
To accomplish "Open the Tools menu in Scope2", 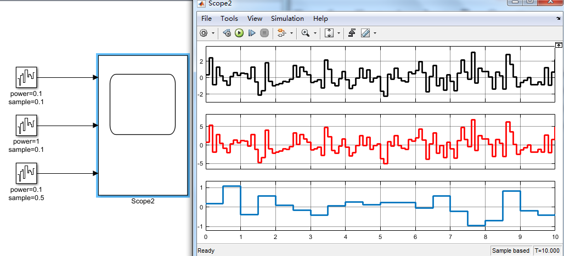I will point(229,18).
